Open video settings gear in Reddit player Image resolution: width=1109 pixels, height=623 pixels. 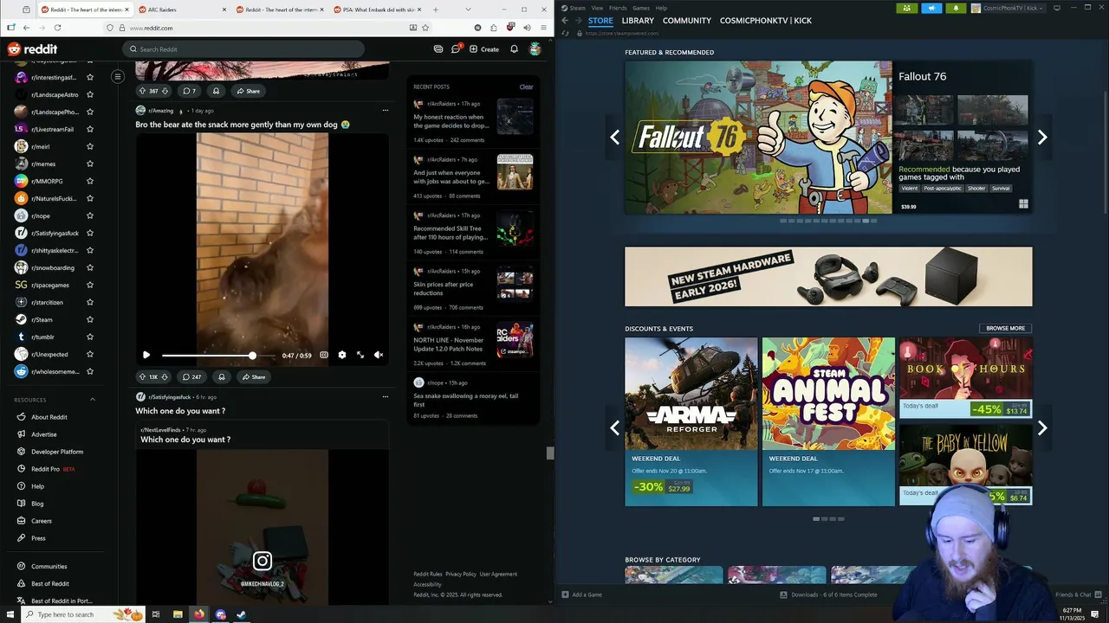click(342, 355)
